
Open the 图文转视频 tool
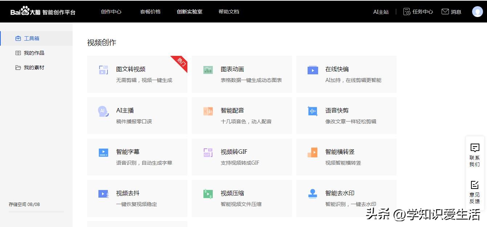coord(123,69)
